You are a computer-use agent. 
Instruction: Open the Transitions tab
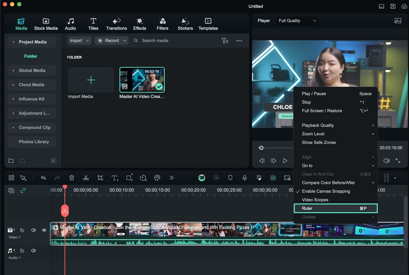116,24
